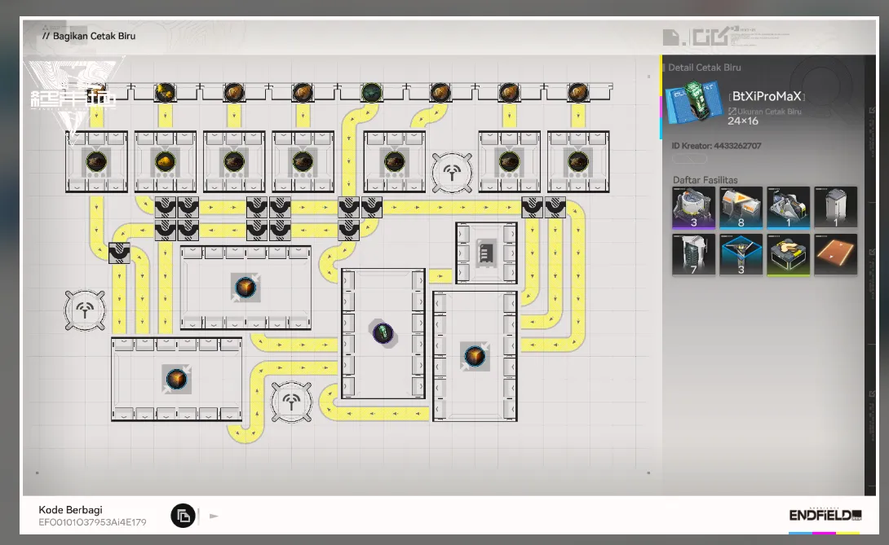
Task: Select the gray pillar facility thumbnail showing 1
Action: (x=835, y=208)
